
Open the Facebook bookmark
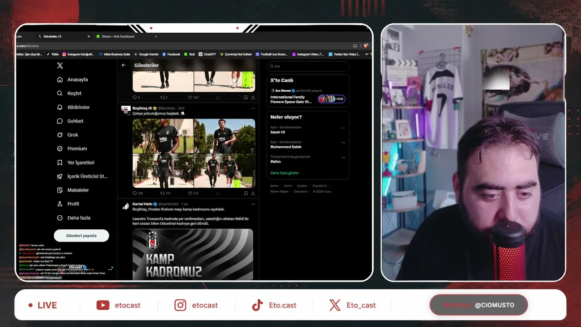tap(171, 54)
